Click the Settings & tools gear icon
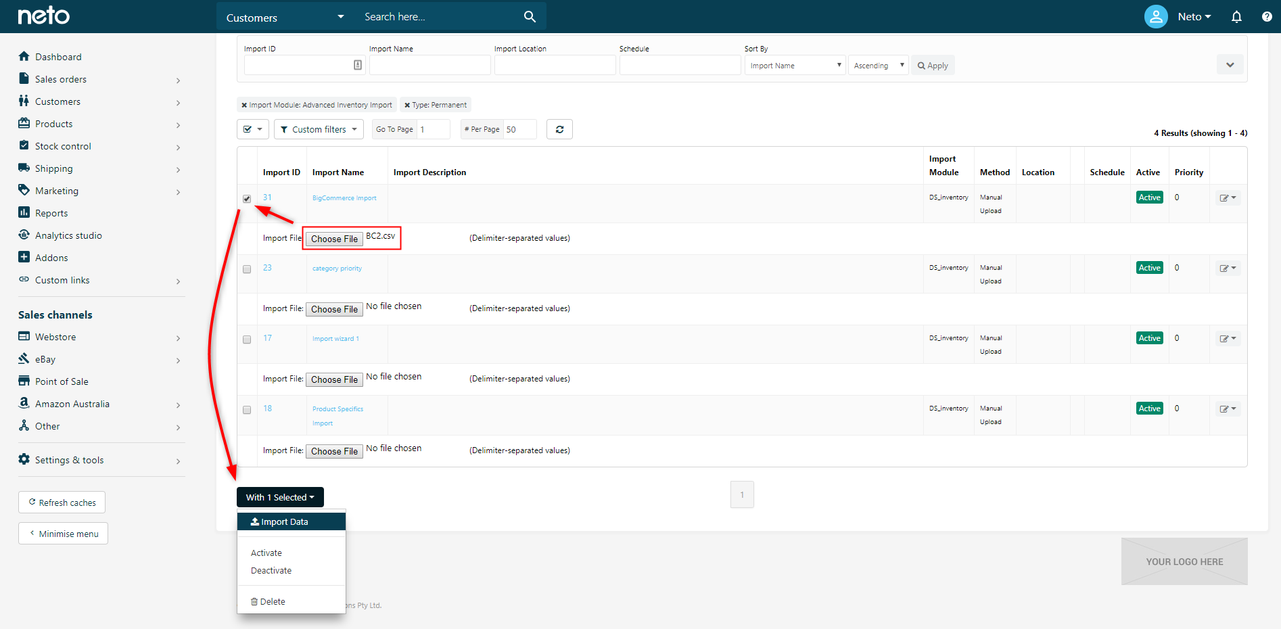The width and height of the screenshot is (1281, 629). pyautogui.click(x=24, y=459)
